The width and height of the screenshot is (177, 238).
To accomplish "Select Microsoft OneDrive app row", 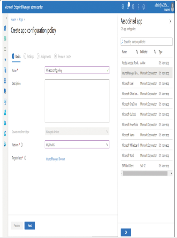I will coord(146,104).
